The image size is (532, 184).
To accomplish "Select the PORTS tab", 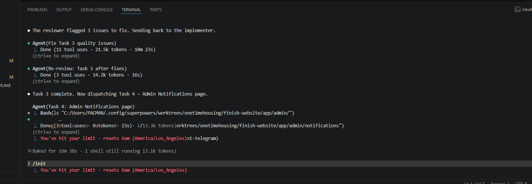I will pyautogui.click(x=156, y=10).
